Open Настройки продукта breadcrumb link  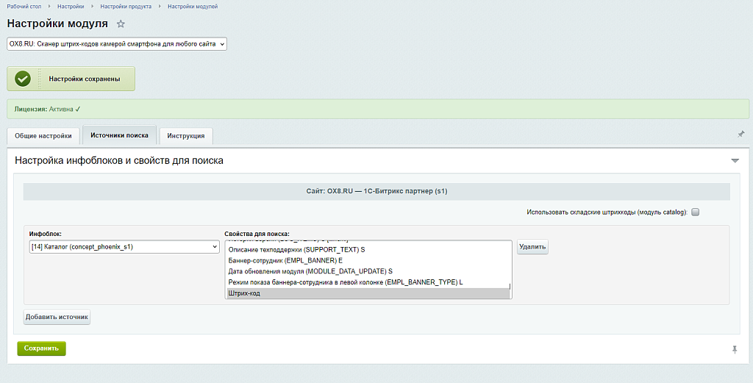click(126, 6)
